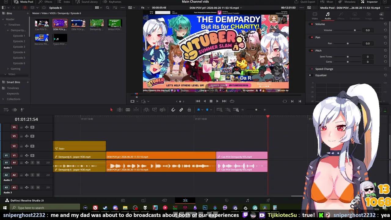Open the timeline view options icon

6,110
